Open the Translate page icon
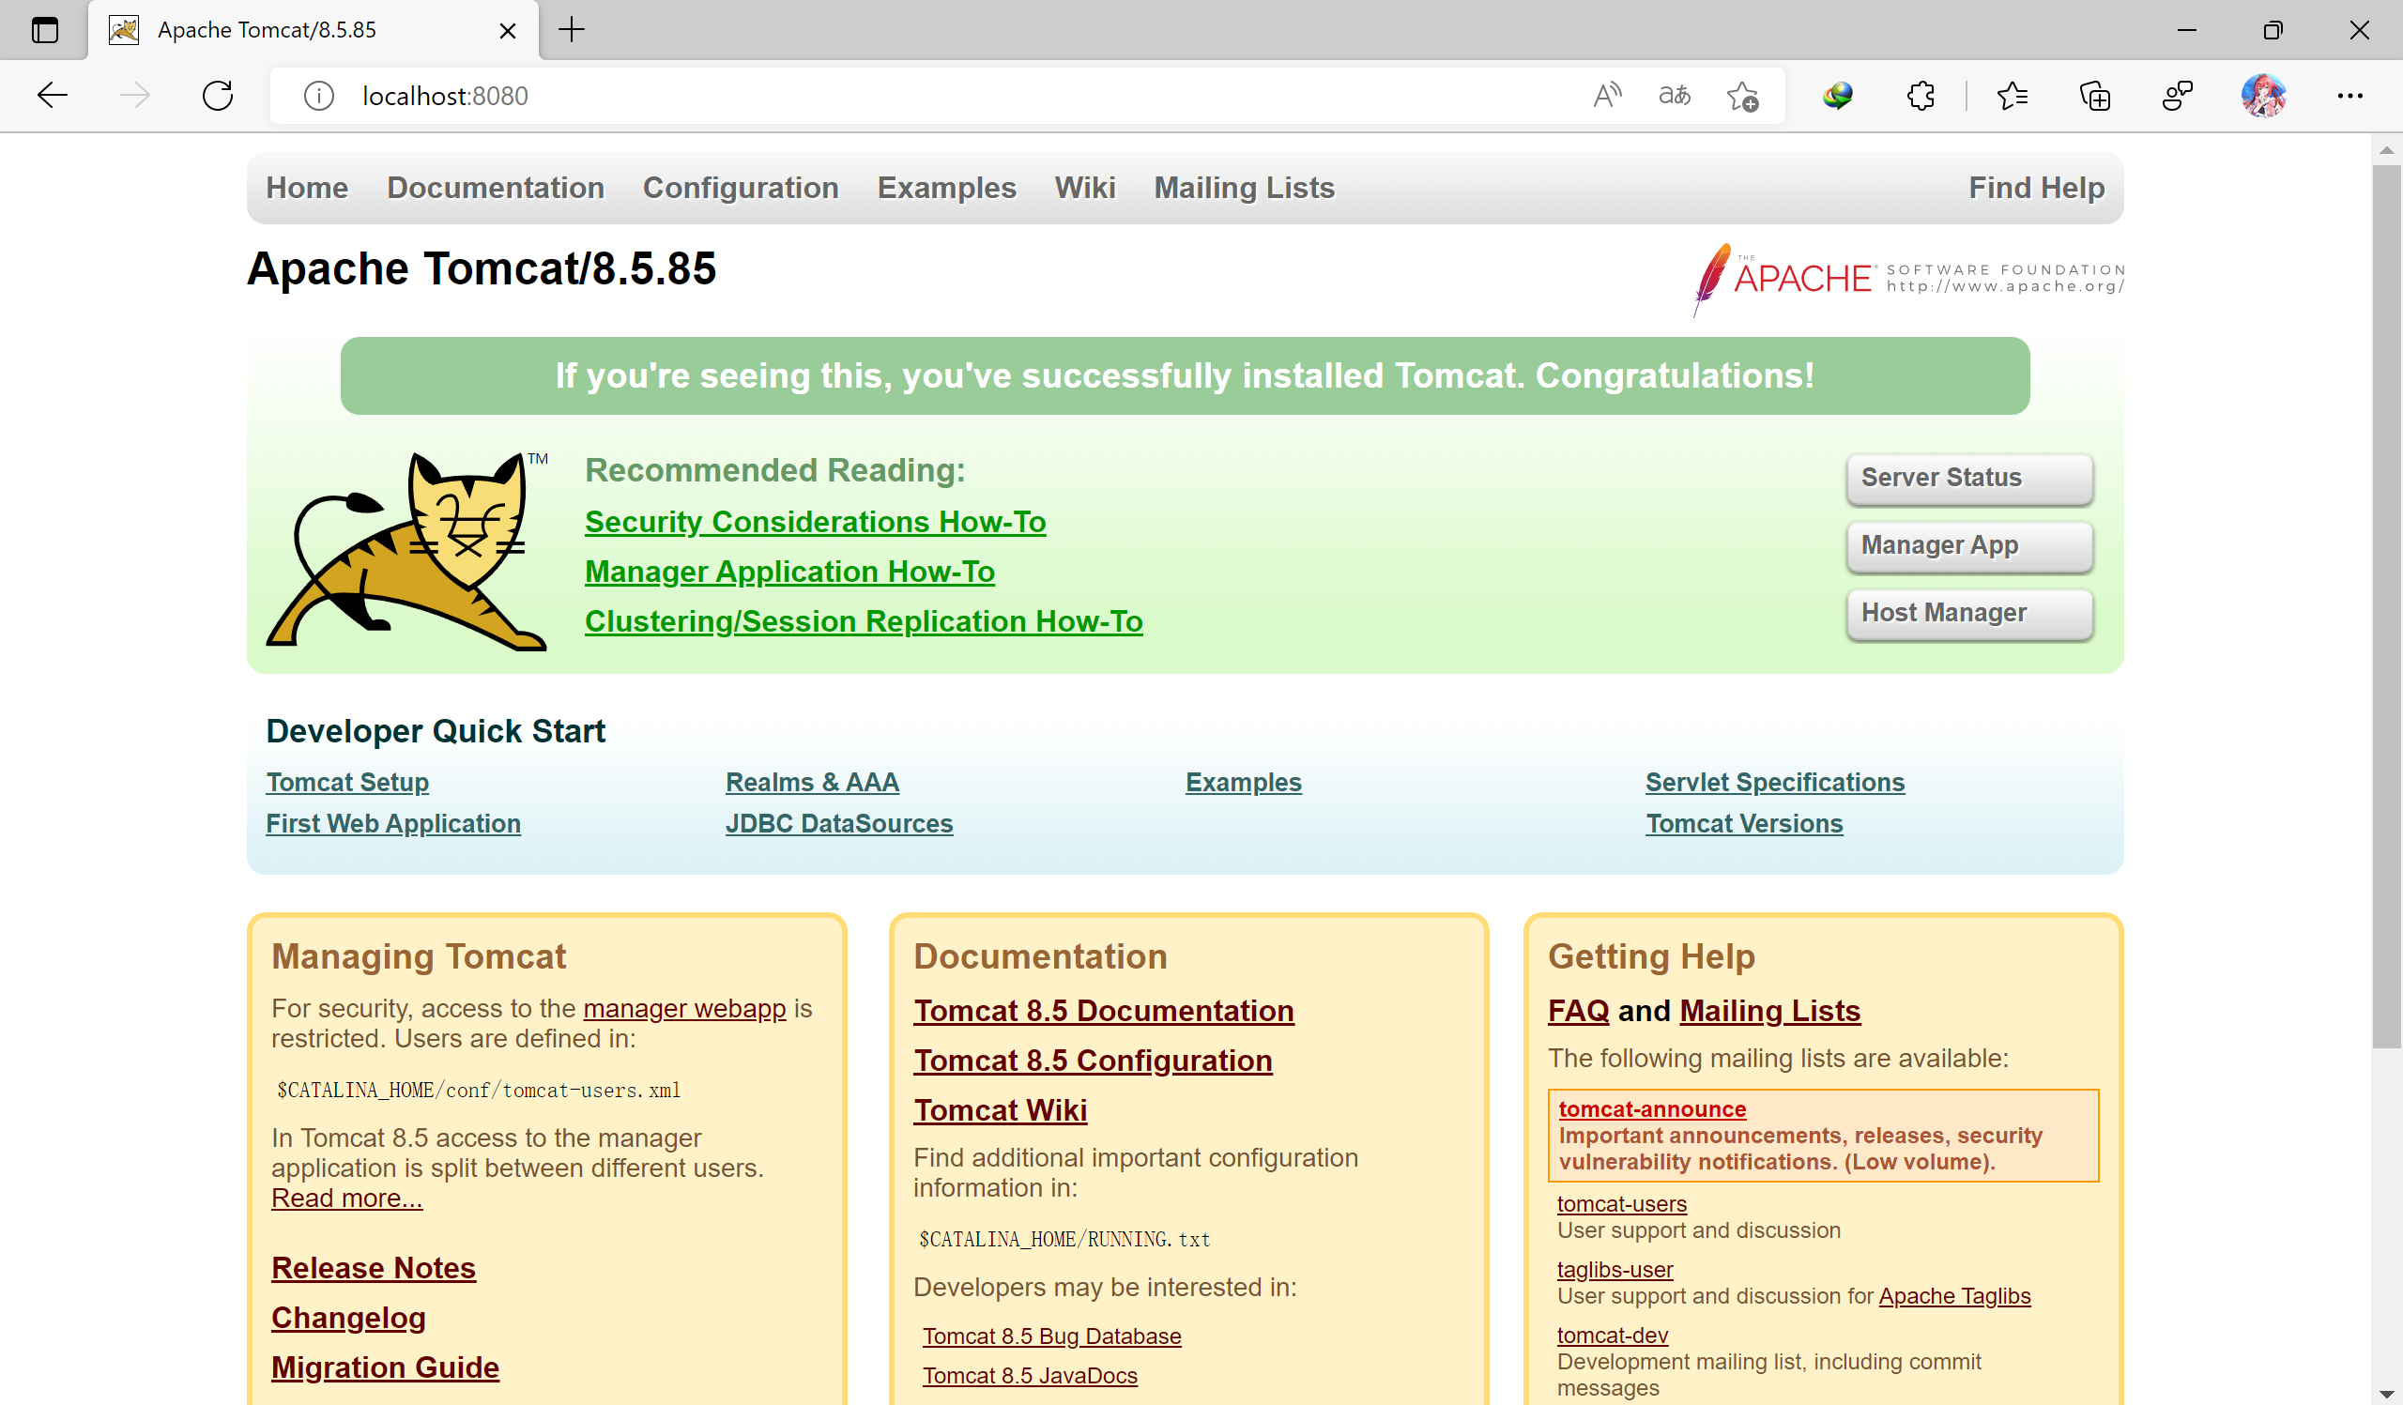Viewport: 2403px width, 1405px height. point(1675,96)
